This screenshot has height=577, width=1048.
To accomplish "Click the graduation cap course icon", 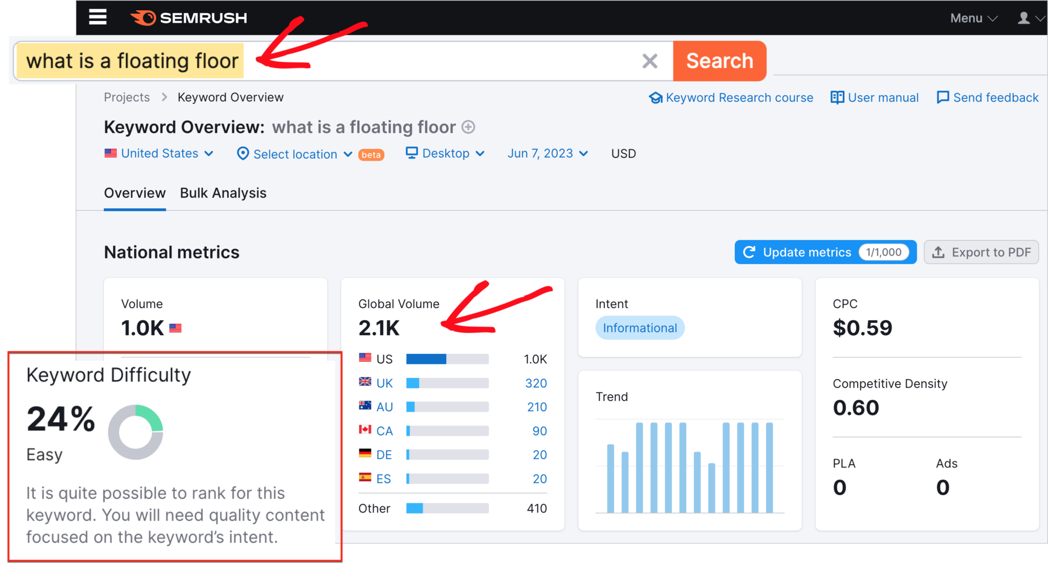I will click(x=656, y=97).
